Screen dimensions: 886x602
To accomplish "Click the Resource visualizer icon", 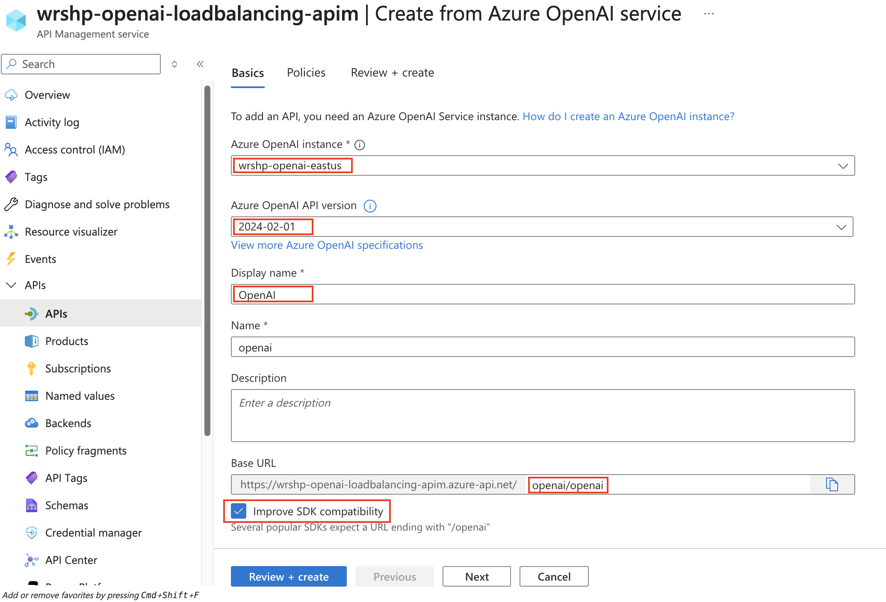I will pos(11,232).
